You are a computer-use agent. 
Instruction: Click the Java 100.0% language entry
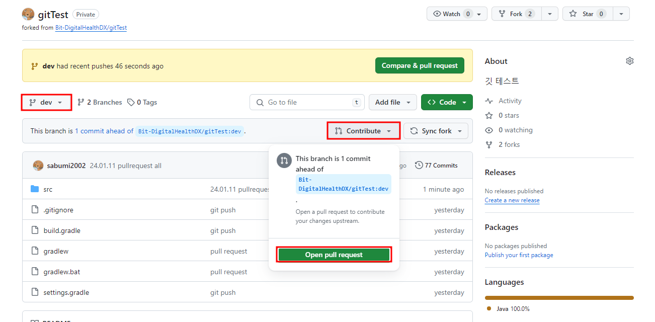coord(508,308)
